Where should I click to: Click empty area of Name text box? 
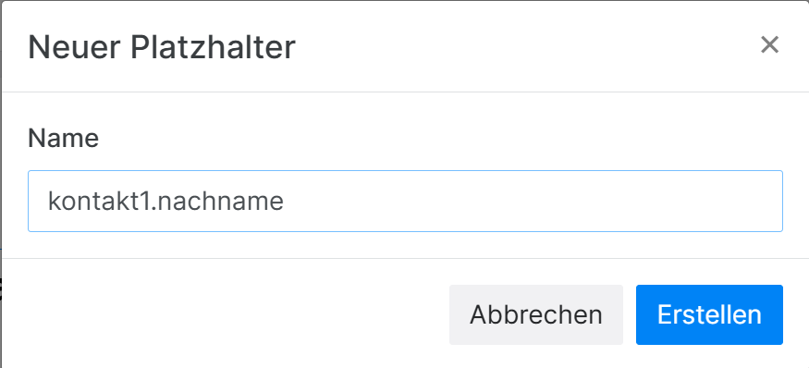[x=532, y=202]
